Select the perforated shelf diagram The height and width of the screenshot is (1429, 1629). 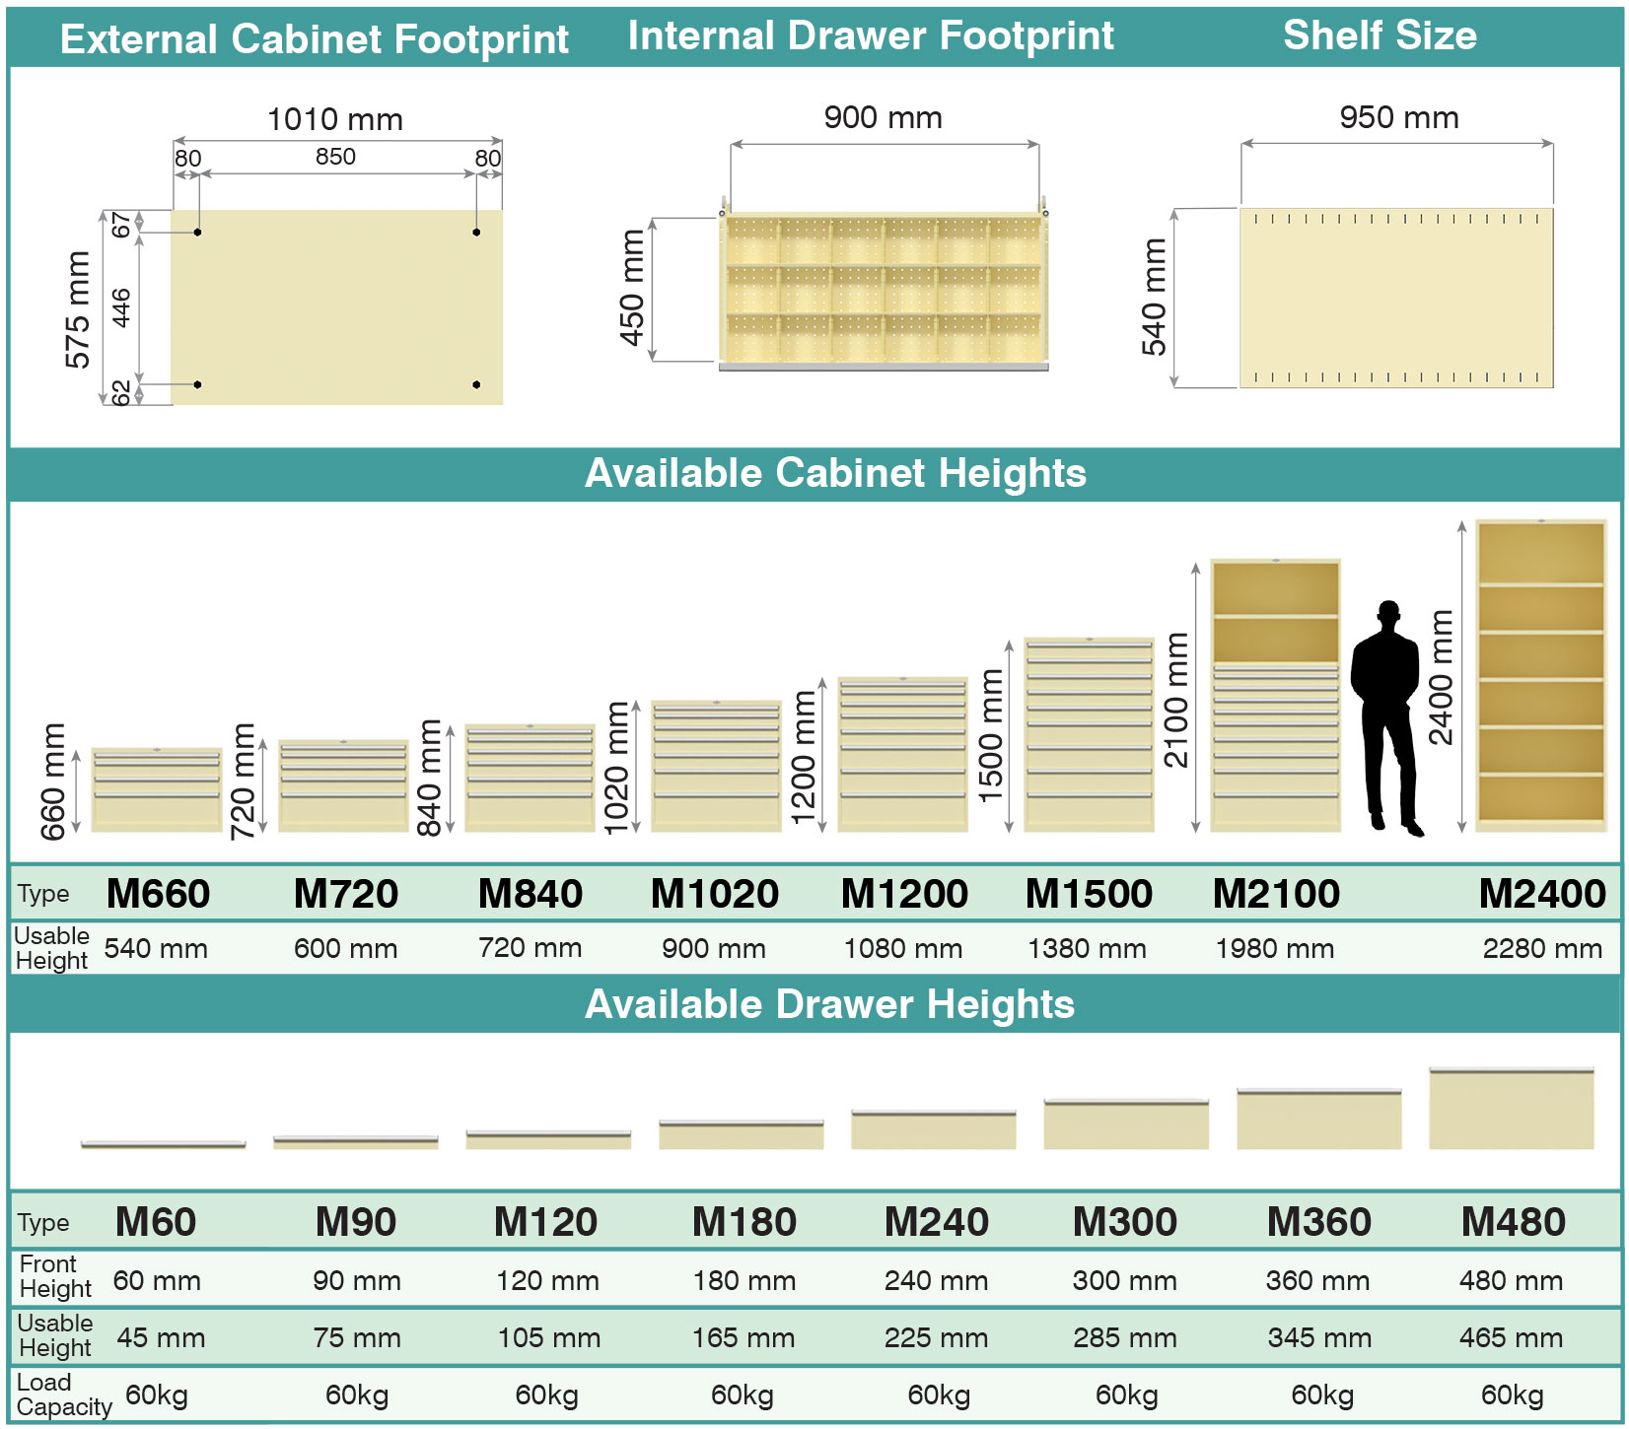click(1396, 298)
